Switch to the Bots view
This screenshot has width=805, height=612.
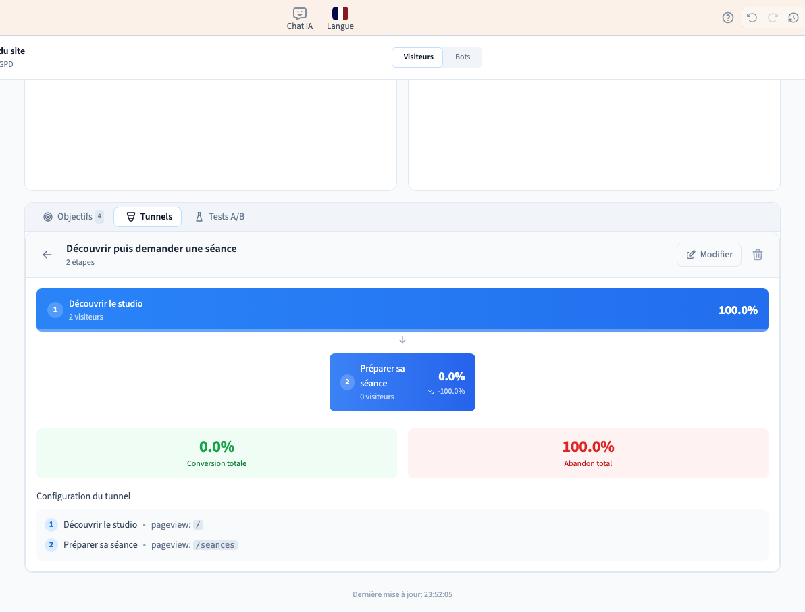pos(463,57)
